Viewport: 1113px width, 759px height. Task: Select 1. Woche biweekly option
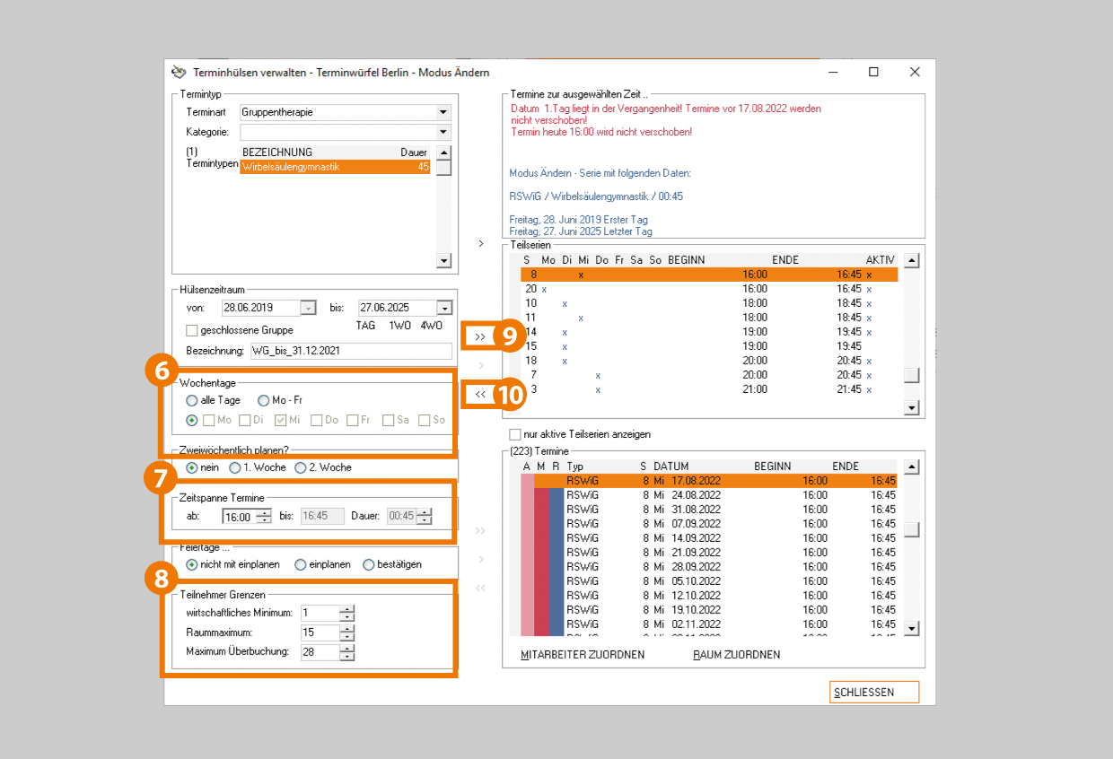tap(235, 467)
